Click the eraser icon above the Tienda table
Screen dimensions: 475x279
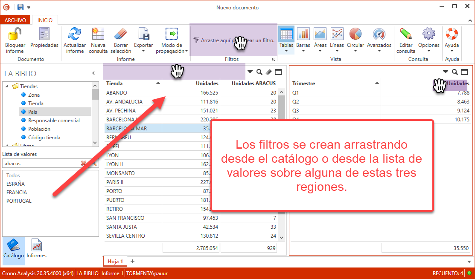[x=269, y=72]
